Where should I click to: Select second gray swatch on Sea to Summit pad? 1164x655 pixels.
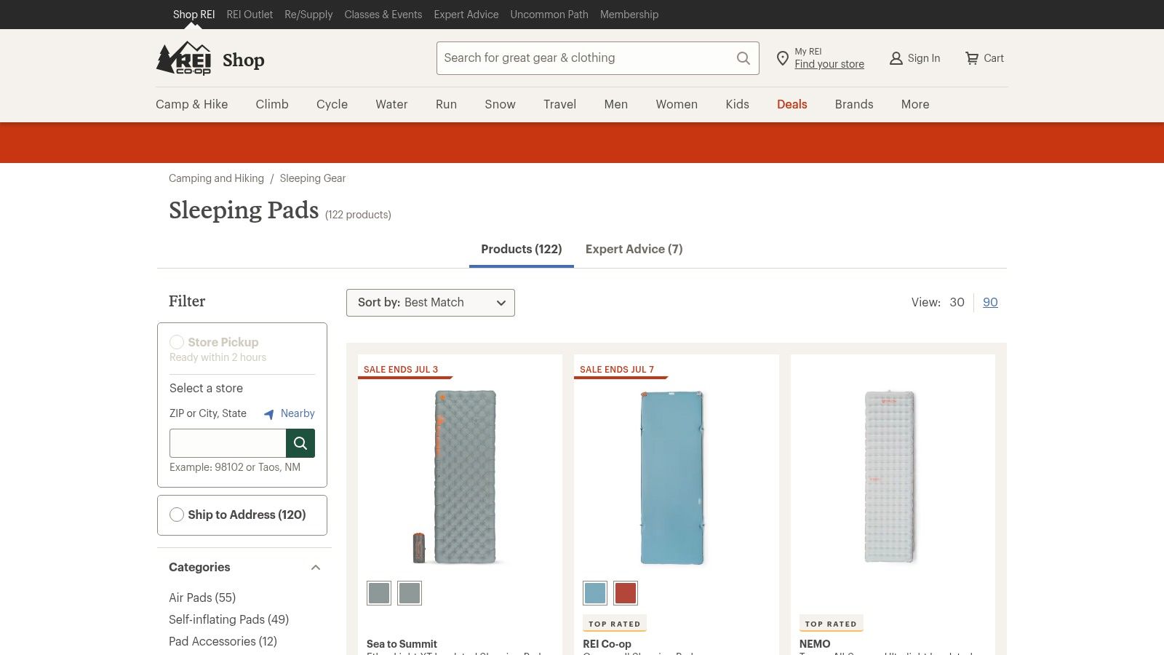410,593
